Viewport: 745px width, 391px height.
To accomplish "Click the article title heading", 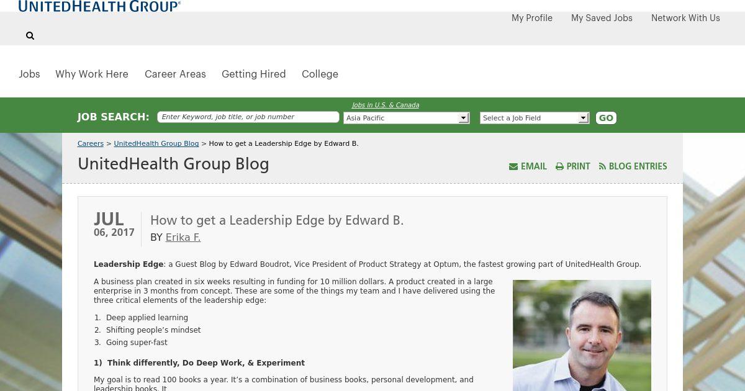I will (277, 220).
